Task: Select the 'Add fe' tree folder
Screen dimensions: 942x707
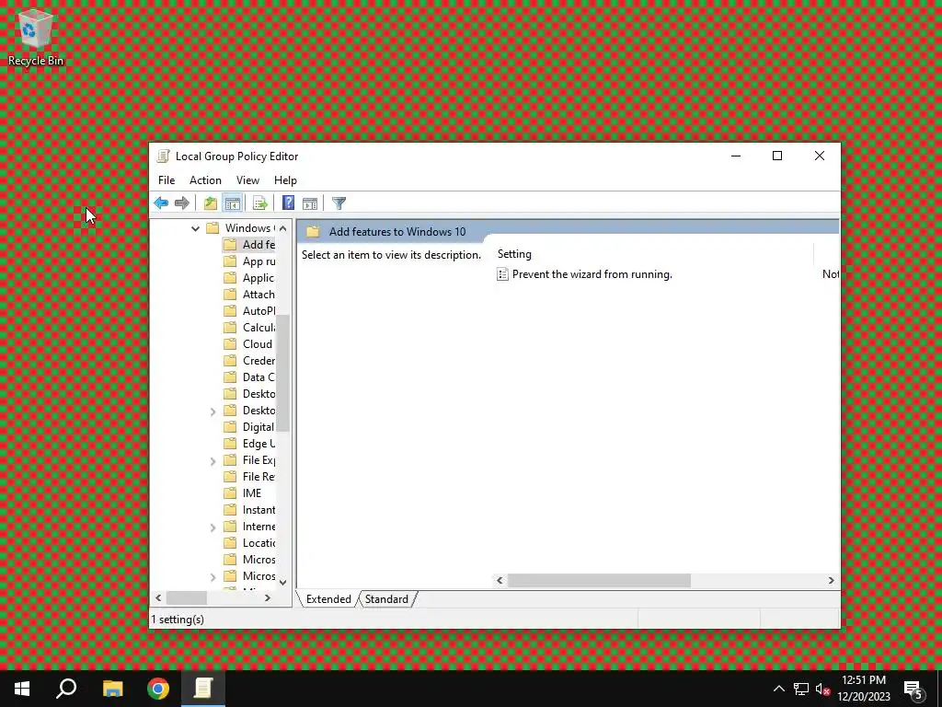Action: click(x=258, y=245)
